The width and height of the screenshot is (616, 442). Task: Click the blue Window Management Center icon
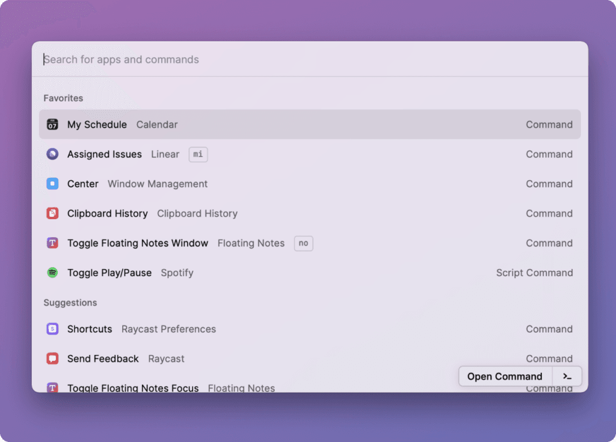(52, 184)
